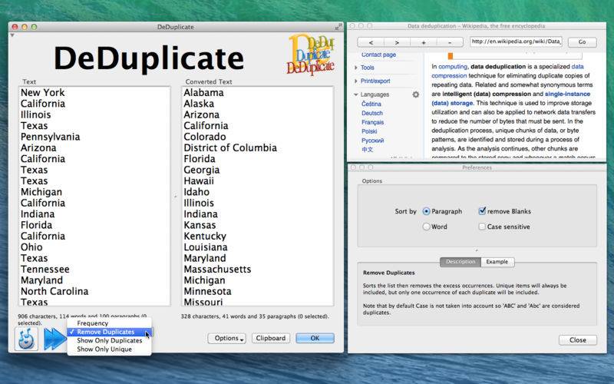Click the DeDuplicate logo image
614x384 pixels.
311,55
